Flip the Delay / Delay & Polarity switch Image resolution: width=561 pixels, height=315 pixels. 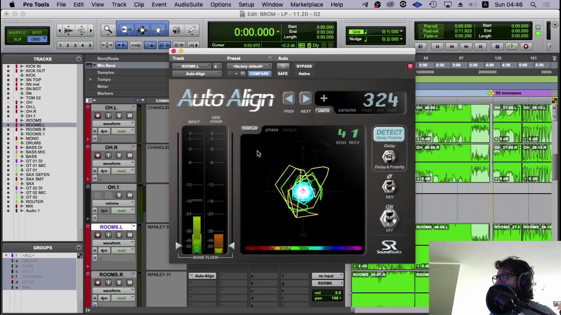coord(389,157)
